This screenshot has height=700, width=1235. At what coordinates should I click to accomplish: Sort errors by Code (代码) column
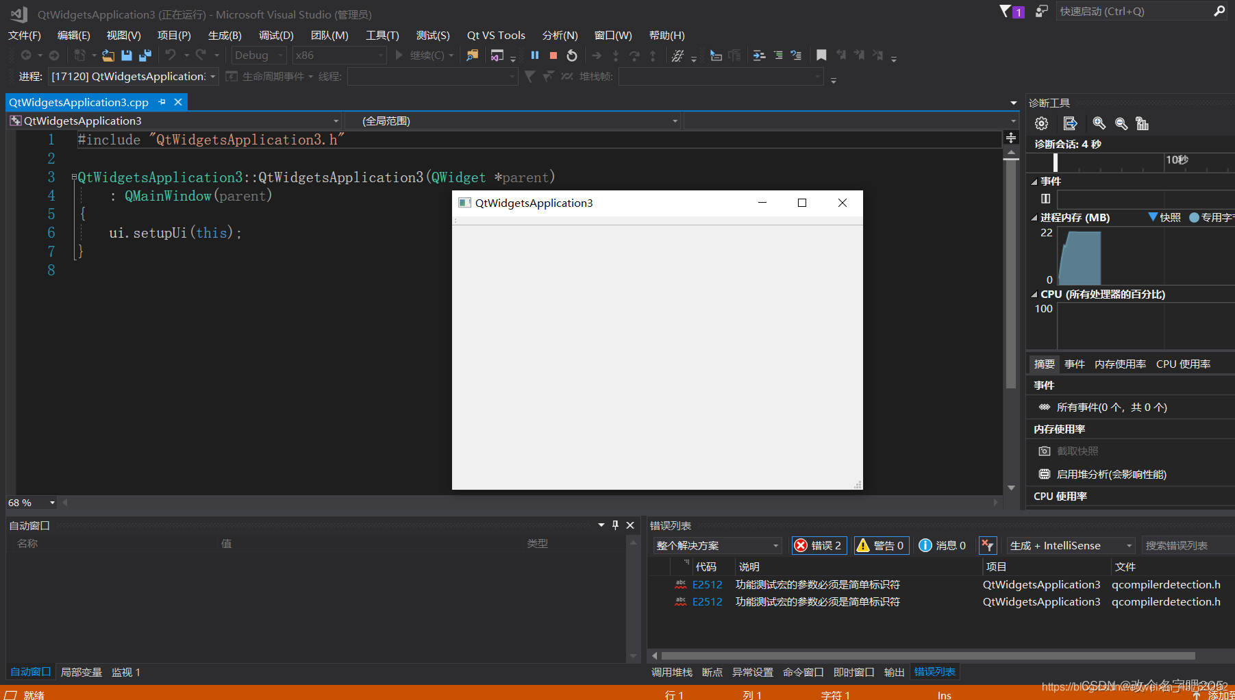[x=706, y=566]
